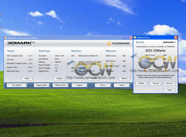Launch the Game button
The height and width of the screenshot is (137, 186).
122,85
